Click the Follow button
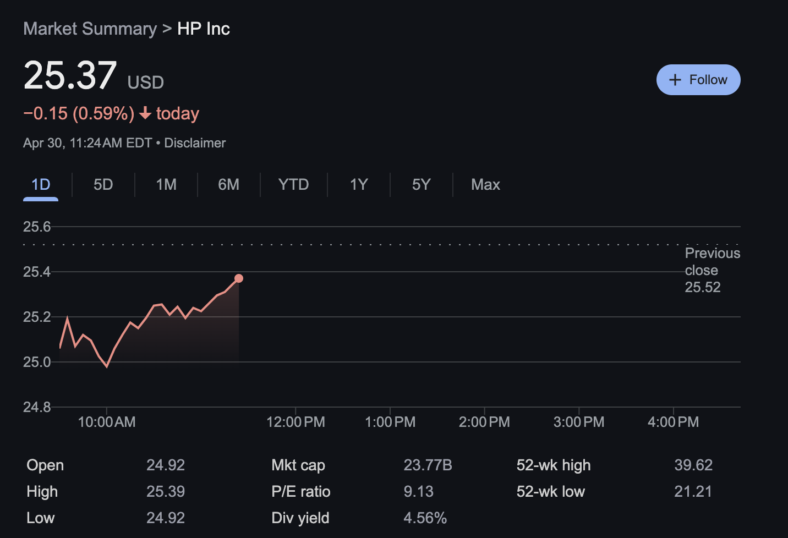The height and width of the screenshot is (538, 788). [698, 80]
